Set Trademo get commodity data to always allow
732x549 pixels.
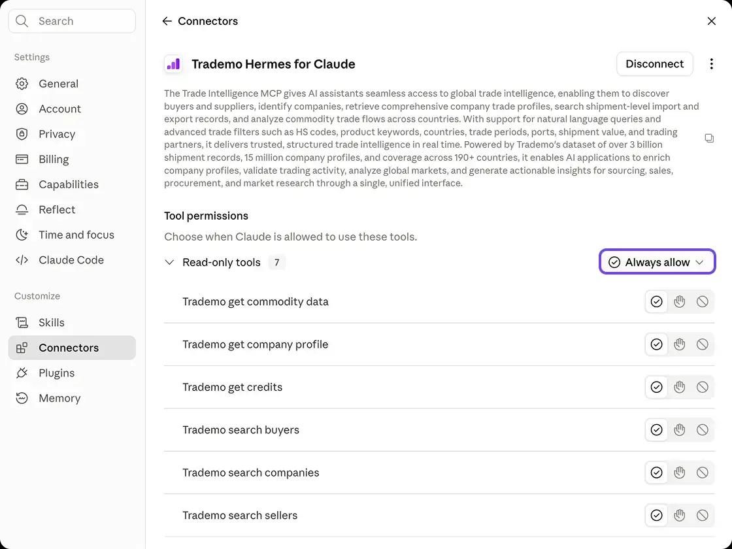[x=656, y=301]
